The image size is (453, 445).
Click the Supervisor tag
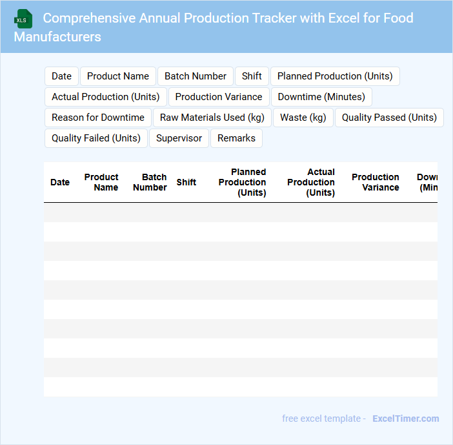[179, 138]
